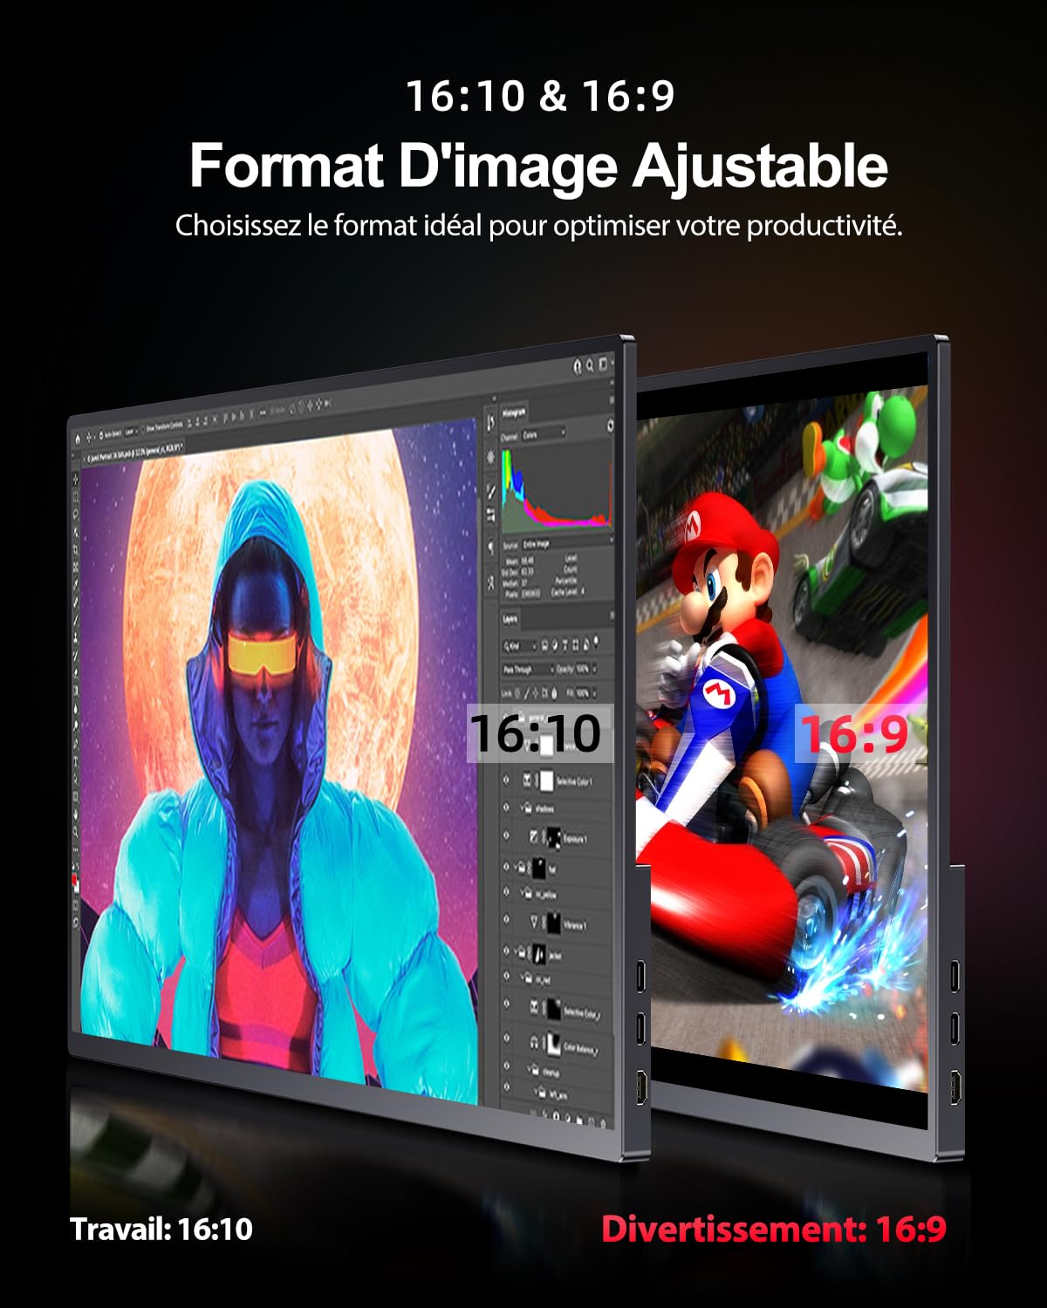The image size is (1047, 1308).
Task: Open the search magnifier icon top right
Action: pyautogui.click(x=590, y=365)
